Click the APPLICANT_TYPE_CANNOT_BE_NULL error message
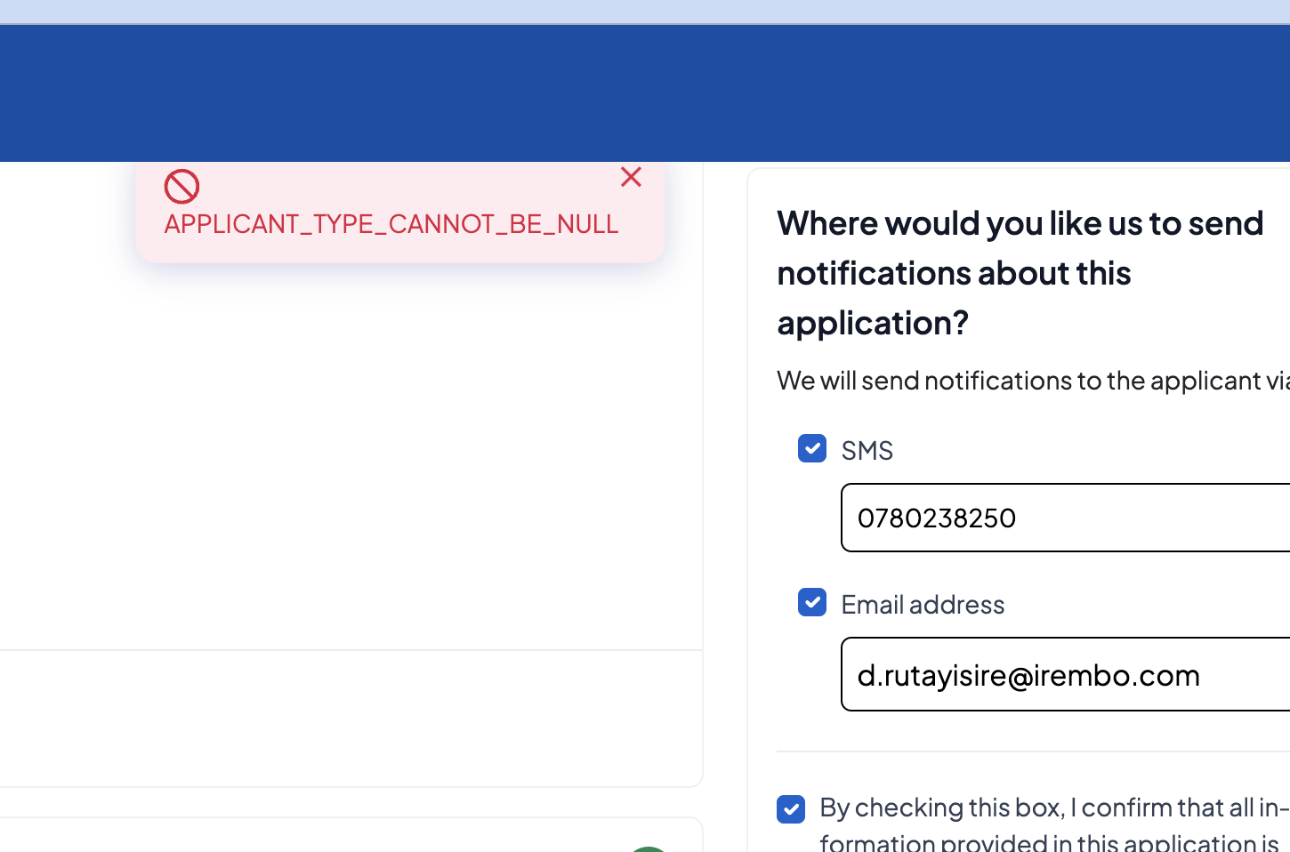Image resolution: width=1290 pixels, height=852 pixels. click(391, 224)
